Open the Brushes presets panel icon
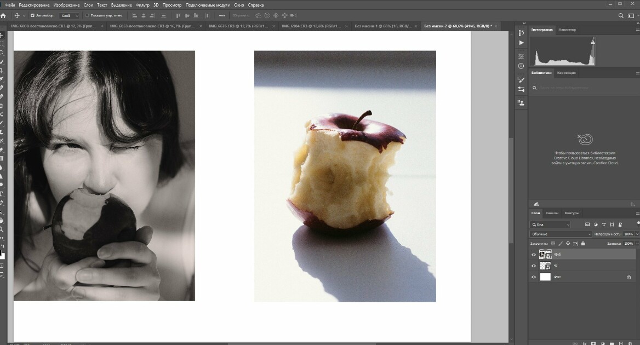 (521, 89)
